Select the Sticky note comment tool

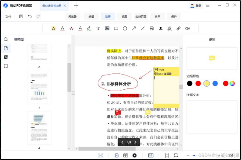[x=107, y=29]
